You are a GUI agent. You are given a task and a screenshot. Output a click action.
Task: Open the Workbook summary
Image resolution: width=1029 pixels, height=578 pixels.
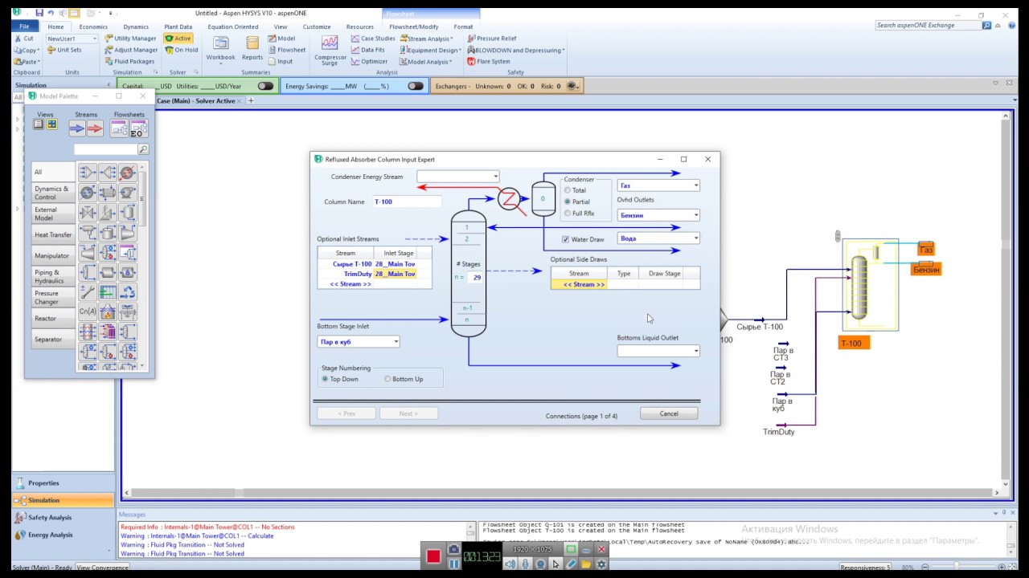coord(220,48)
